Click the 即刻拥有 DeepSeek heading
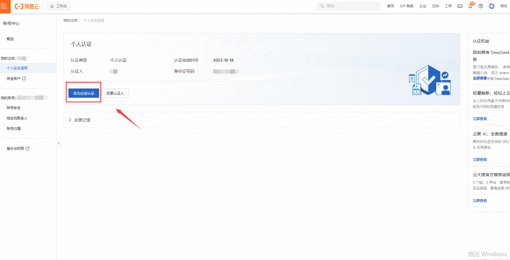510x260 pixels. pyautogui.click(x=491, y=56)
